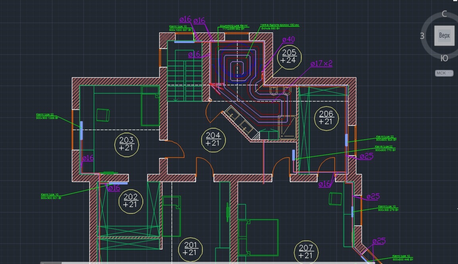Select the room tag 204 +21
The image size is (458, 264).
213,140
